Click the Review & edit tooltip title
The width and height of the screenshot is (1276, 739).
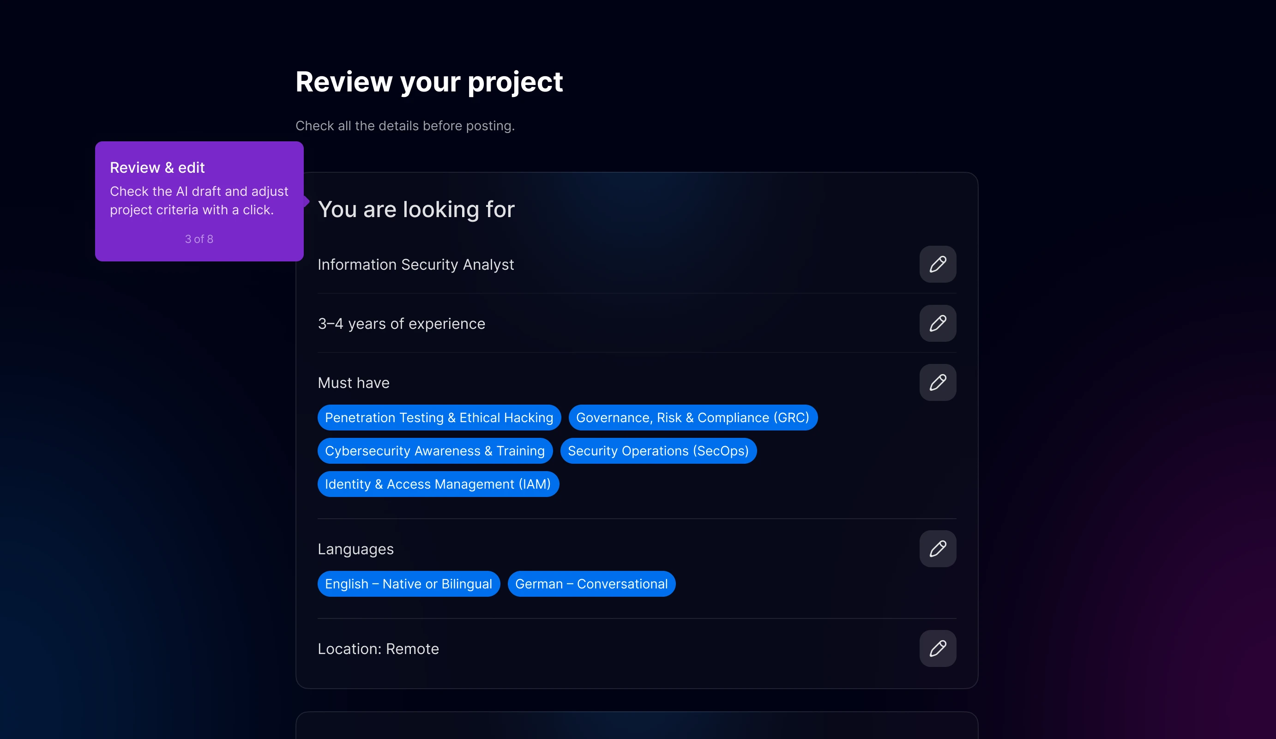click(x=157, y=168)
